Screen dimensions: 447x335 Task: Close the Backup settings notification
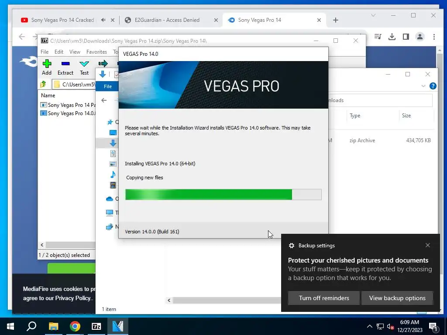tap(428, 245)
